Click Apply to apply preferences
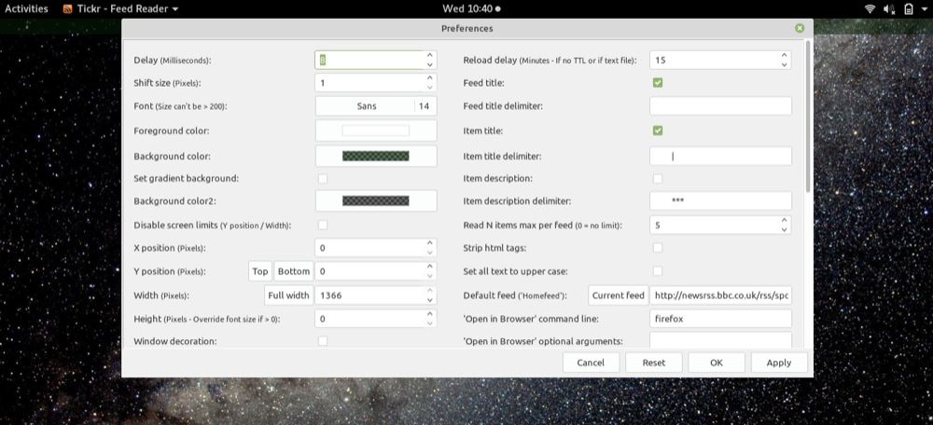This screenshot has height=425, width=933. pyautogui.click(x=779, y=363)
